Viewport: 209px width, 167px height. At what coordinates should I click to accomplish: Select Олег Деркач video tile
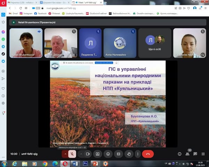coord(61,43)
